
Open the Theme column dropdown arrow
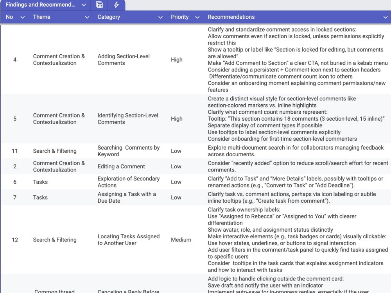tap(87, 17)
